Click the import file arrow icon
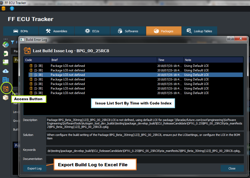The height and width of the screenshot is (178, 250). [x=6, y=54]
